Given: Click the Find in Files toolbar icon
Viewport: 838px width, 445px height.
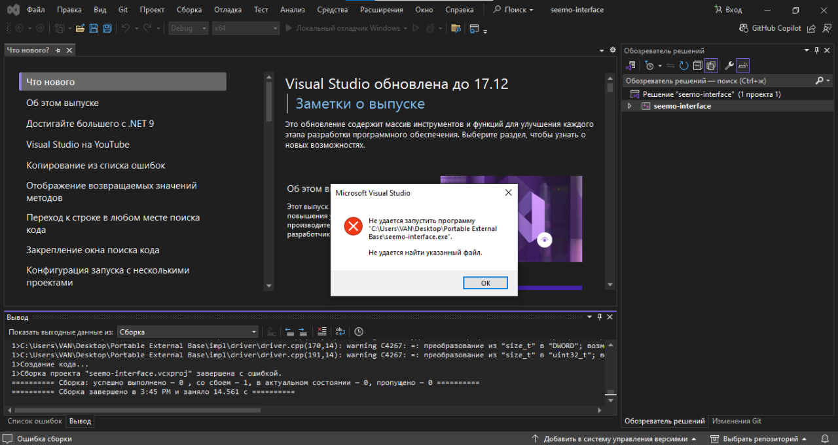Looking at the screenshot, I should point(456,28).
